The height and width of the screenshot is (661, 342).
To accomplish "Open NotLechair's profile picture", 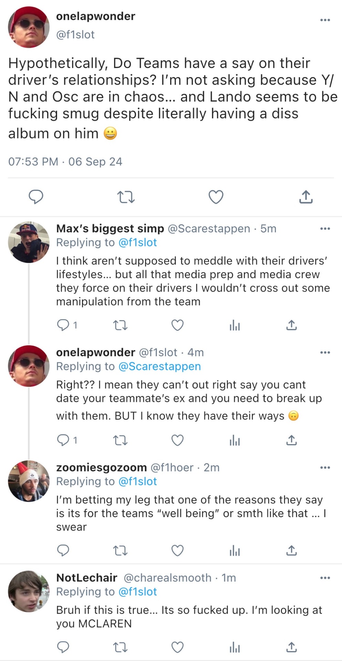I will (29, 591).
